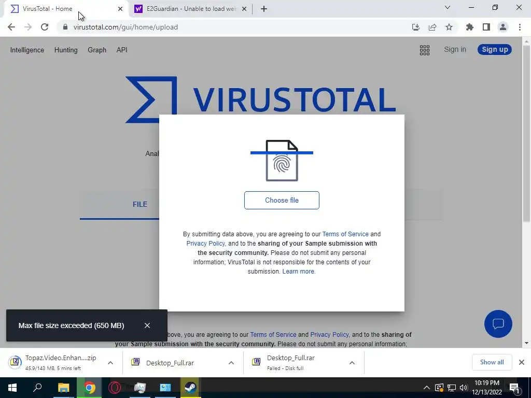Open File Explorer from the taskbar
This screenshot has width=531, height=398.
[63, 388]
